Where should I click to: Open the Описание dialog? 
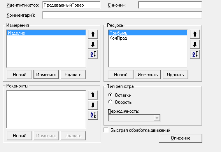tap(181, 138)
